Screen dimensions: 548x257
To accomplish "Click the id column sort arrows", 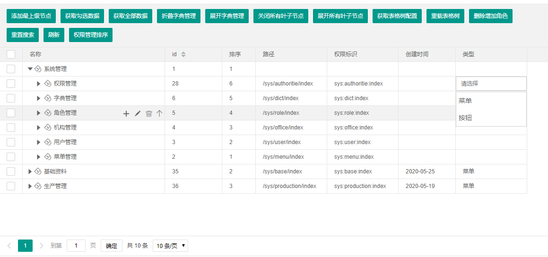I will [183, 54].
